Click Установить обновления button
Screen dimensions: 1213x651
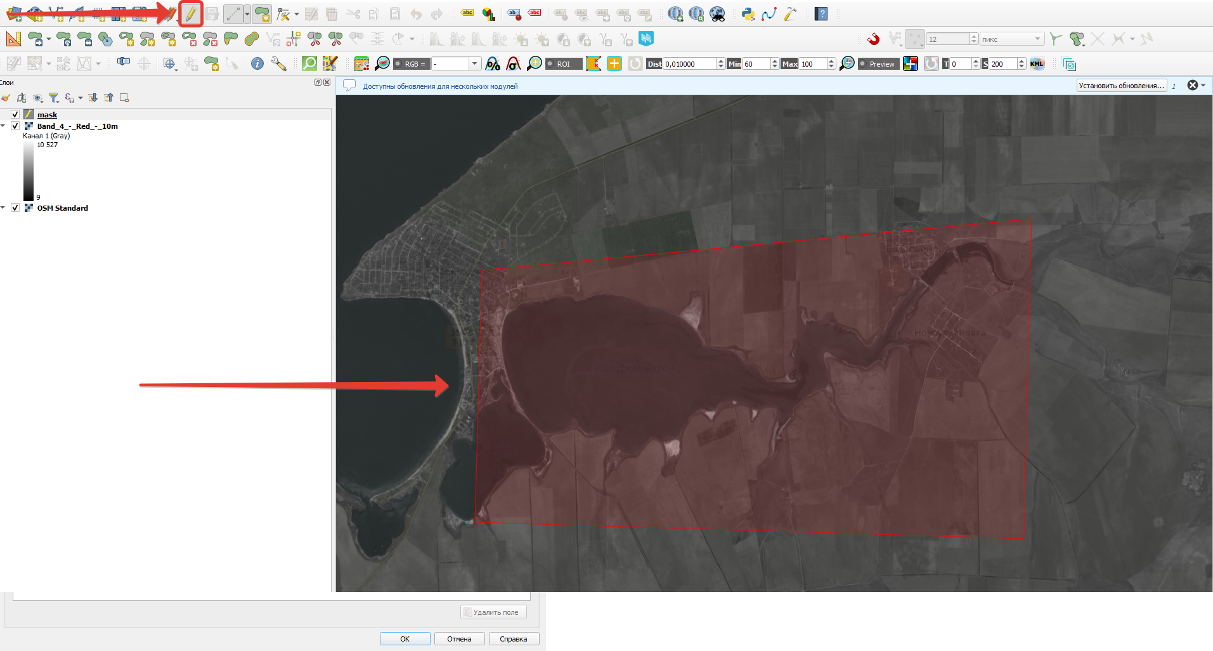1122,85
